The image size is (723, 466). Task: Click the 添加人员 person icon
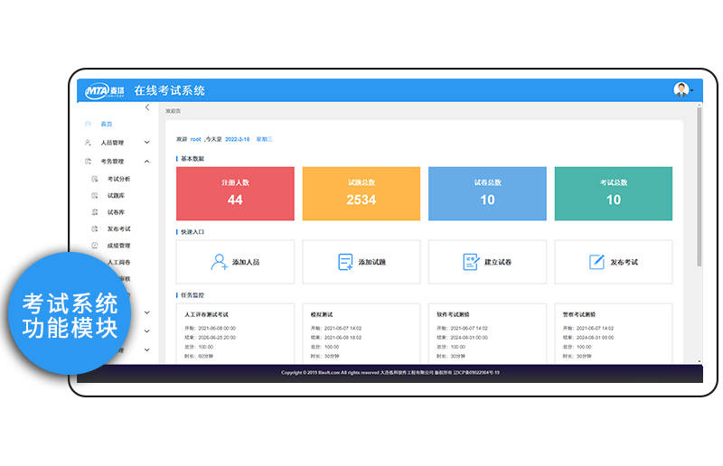219,262
